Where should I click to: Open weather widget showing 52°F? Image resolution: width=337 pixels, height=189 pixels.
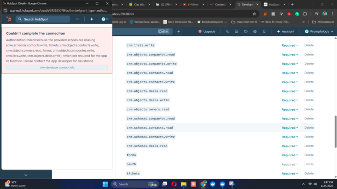[15, 184]
